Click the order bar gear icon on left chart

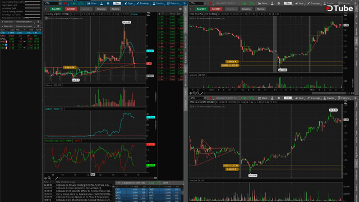point(181,9)
